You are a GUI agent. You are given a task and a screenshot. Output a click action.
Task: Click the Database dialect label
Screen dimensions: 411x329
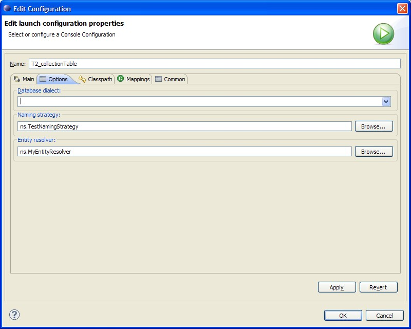coord(39,90)
